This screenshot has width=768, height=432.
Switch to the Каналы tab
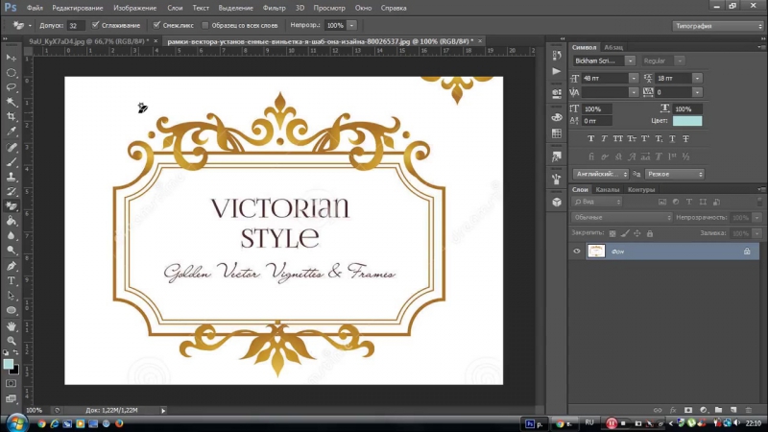(x=608, y=189)
